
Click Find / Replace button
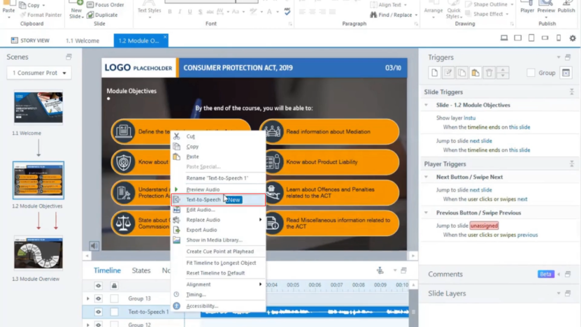pos(394,15)
